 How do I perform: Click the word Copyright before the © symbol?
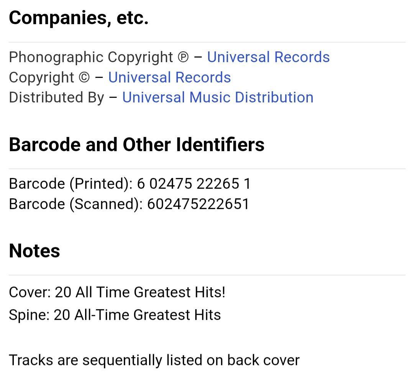(x=41, y=78)
